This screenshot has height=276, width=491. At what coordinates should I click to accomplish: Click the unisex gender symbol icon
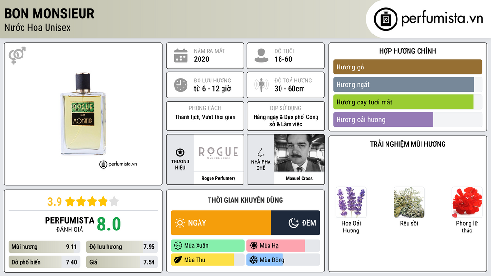coord(17,56)
